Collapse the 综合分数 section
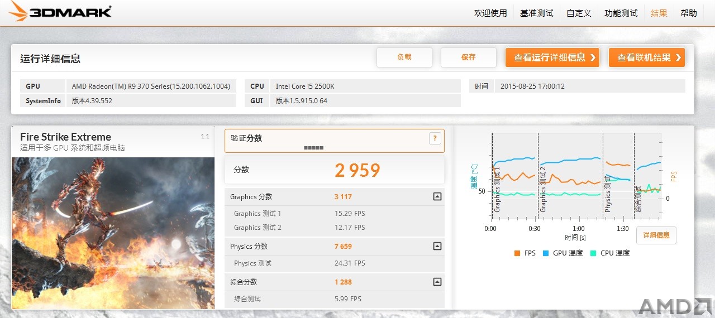This screenshot has height=318, width=715. click(x=437, y=282)
